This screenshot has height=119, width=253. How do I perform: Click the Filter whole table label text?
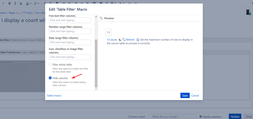coord(62,65)
